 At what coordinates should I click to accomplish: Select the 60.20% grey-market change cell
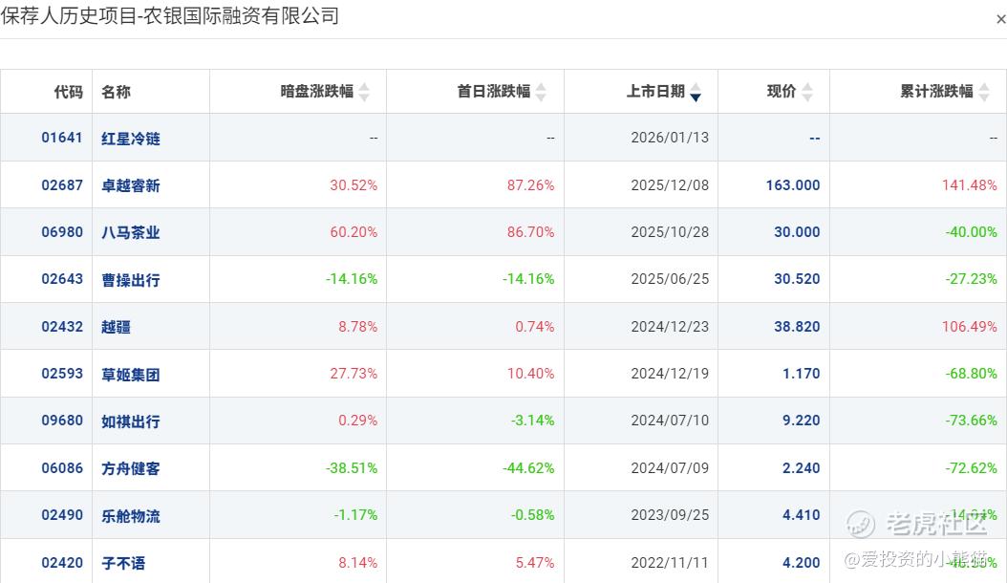pyautogui.click(x=354, y=232)
